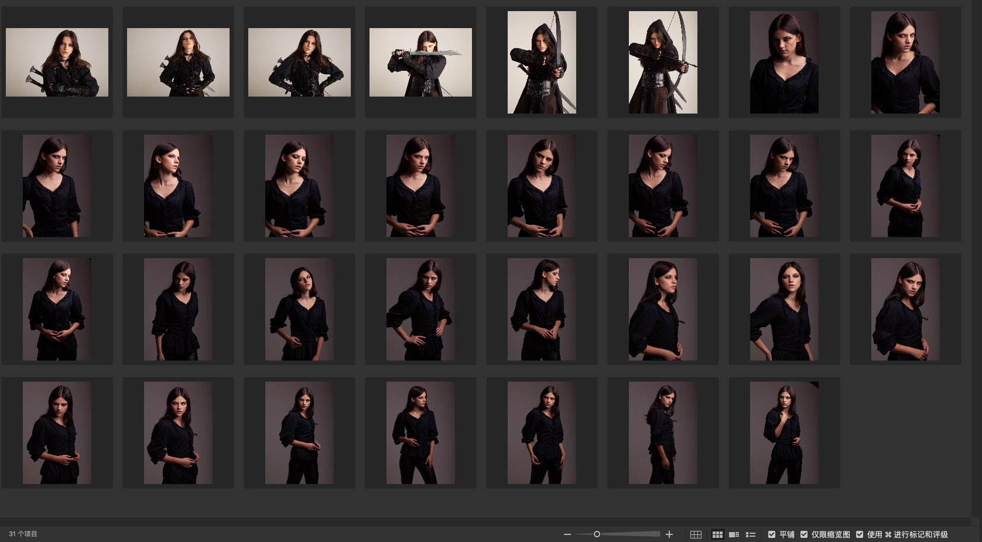The height and width of the screenshot is (542, 982).
Task: Select the last thumbnail in the bottom row
Action: click(x=784, y=433)
